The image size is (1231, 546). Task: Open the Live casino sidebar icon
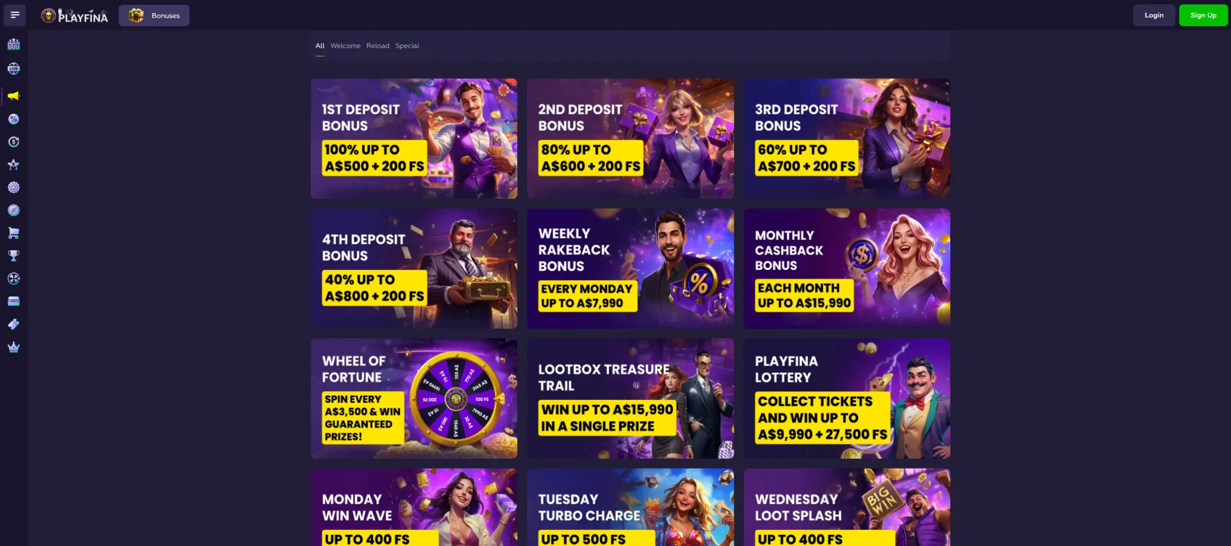pyautogui.click(x=14, y=69)
